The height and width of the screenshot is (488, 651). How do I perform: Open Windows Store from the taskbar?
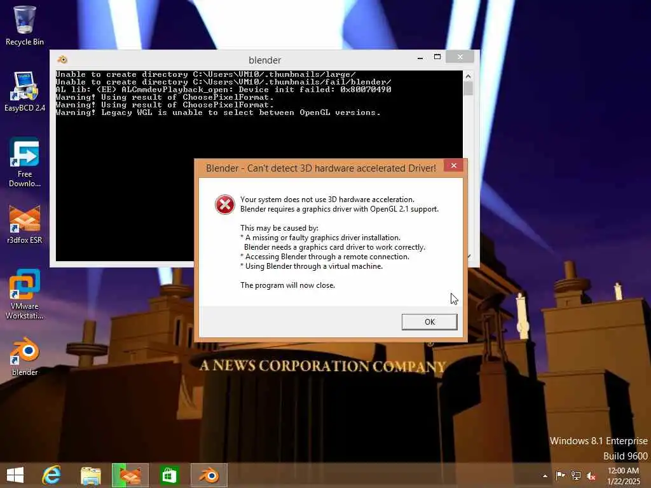point(169,475)
